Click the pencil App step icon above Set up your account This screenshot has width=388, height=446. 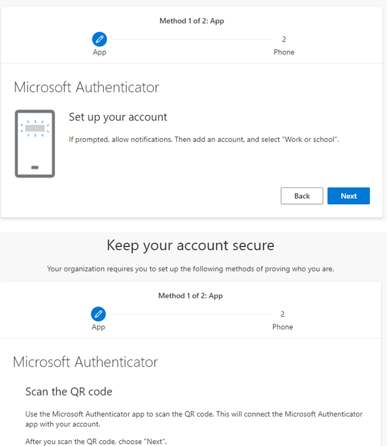pyautogui.click(x=99, y=40)
